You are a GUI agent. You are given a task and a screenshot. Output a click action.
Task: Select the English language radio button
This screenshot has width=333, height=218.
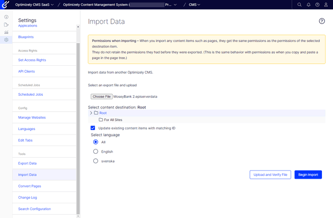click(95, 152)
